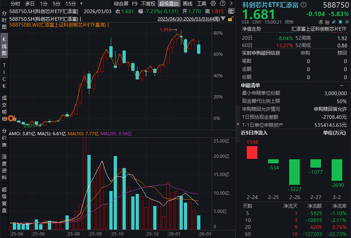Toggle 不复权 price adjustment mode
The width and height of the screenshot is (351, 238).
148,4
